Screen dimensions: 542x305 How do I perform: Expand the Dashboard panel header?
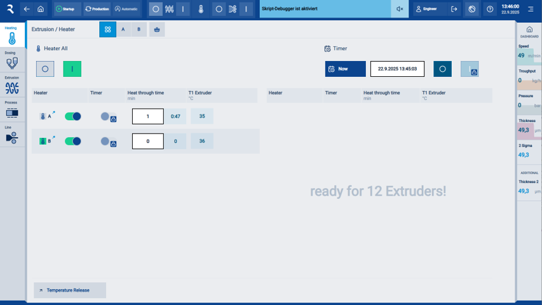tap(529, 32)
